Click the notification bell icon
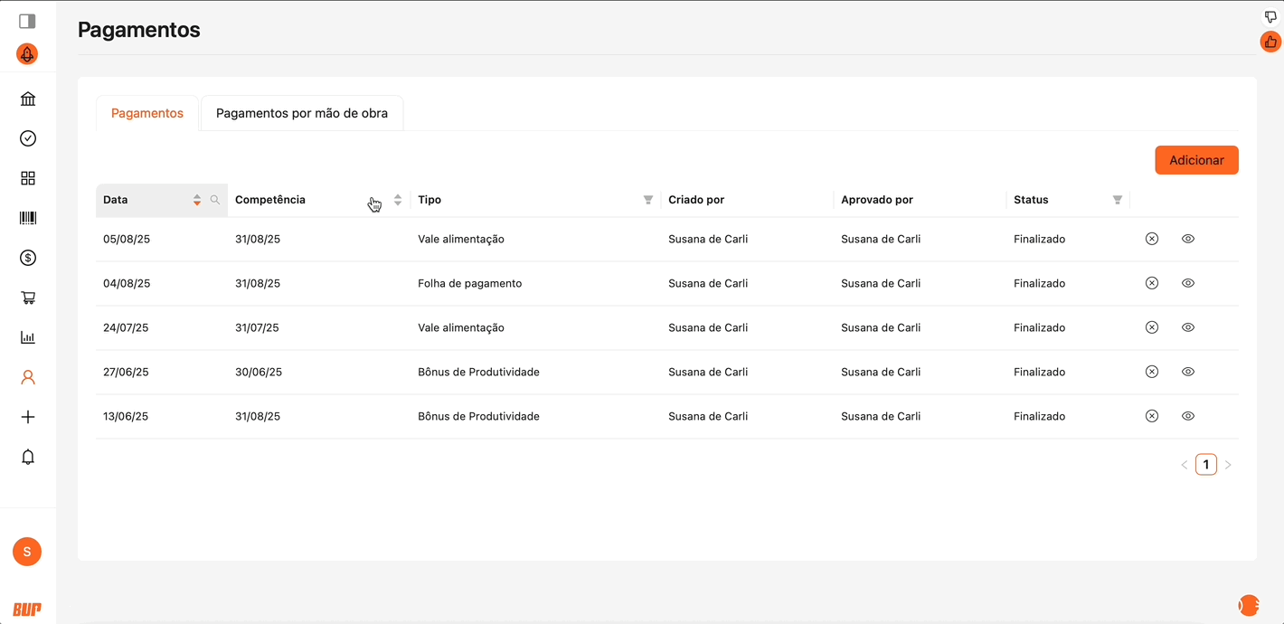The width and height of the screenshot is (1284, 624). (x=28, y=457)
